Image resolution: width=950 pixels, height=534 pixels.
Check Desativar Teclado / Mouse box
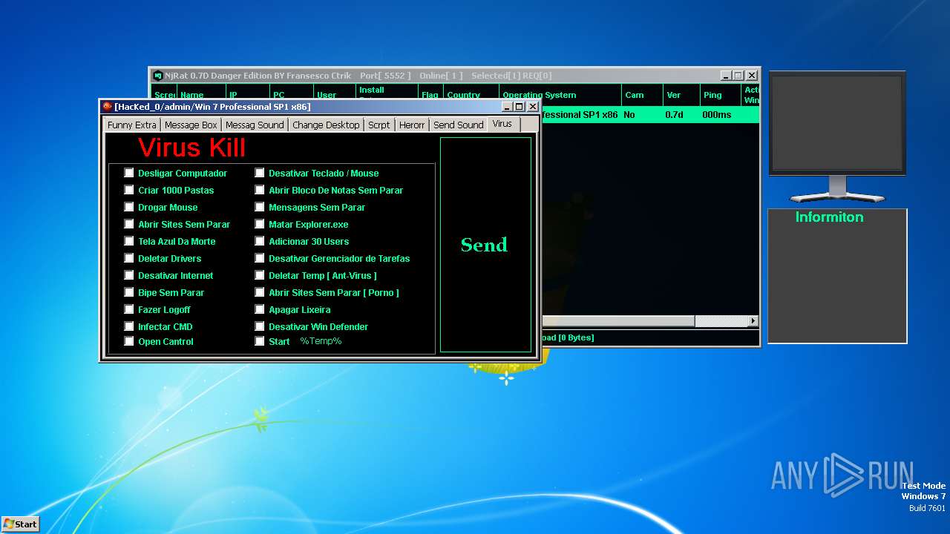pyautogui.click(x=260, y=173)
